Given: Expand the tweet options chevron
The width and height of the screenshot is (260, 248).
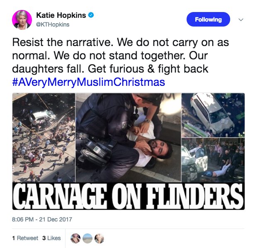Looking at the screenshot, I should pyautogui.click(x=241, y=19).
